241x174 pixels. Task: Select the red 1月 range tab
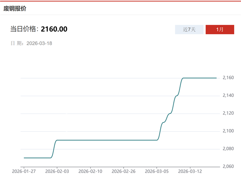point(220,30)
